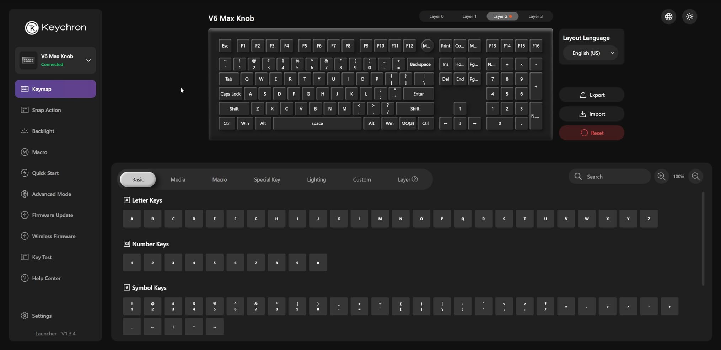The image size is (721, 350).
Task: Click the 100% zoom level text
Action: [678, 176]
